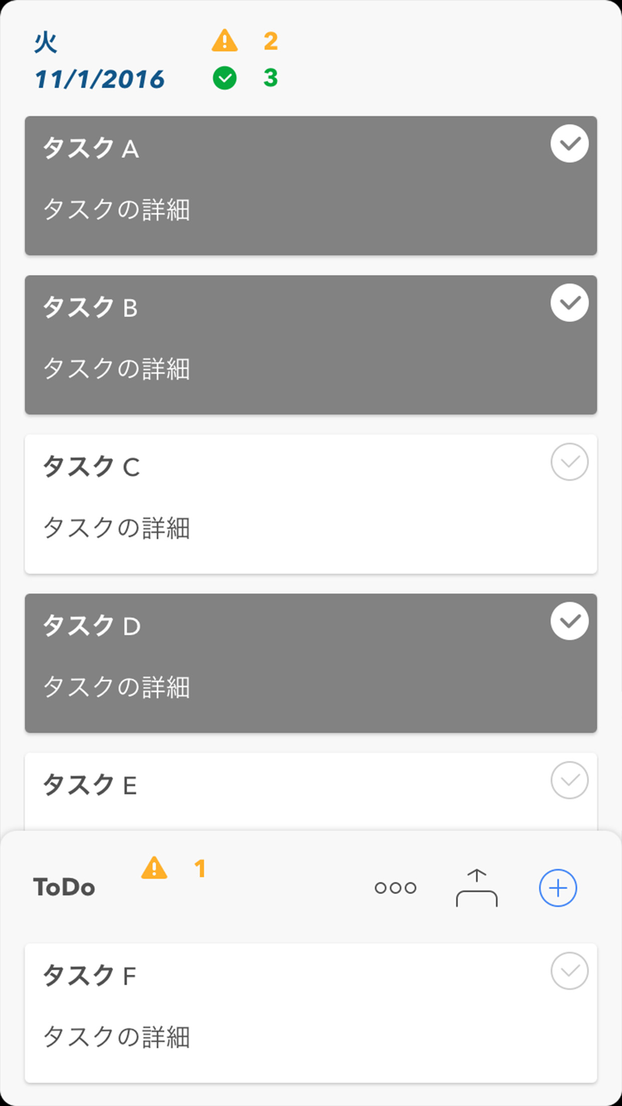
Task: Add a new ToDo with the plus button
Action: coord(557,888)
